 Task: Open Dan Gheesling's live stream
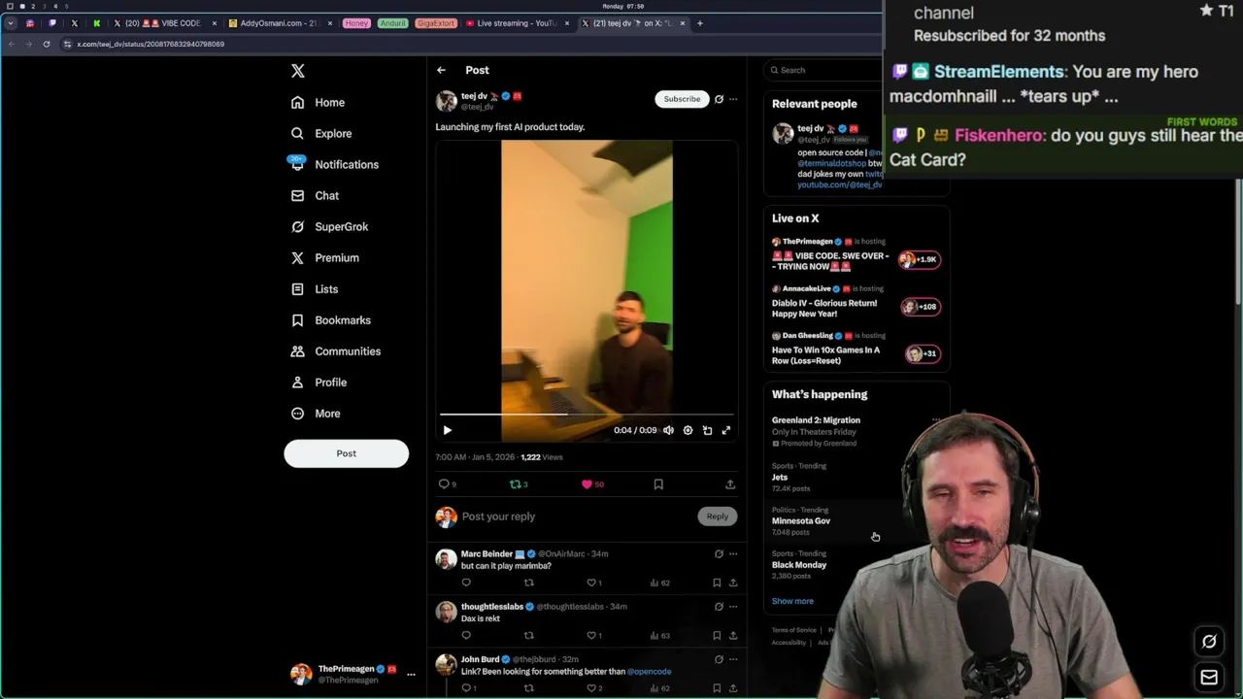click(856, 349)
